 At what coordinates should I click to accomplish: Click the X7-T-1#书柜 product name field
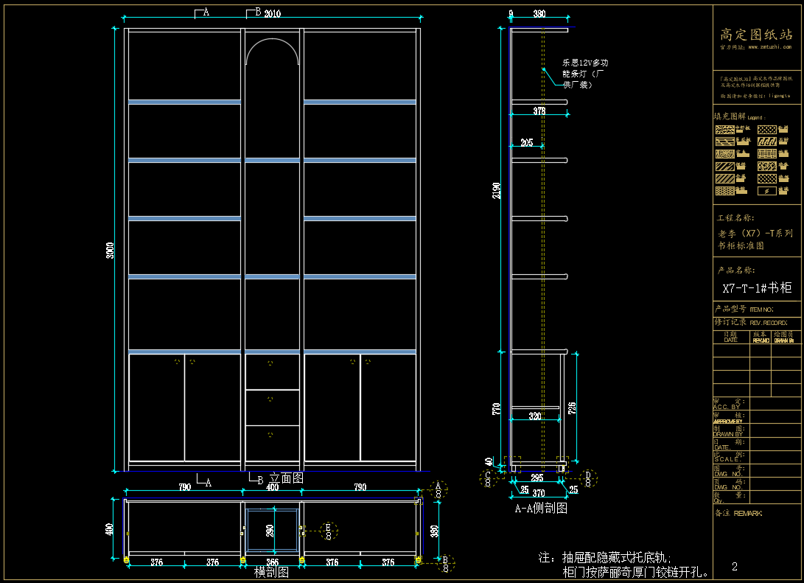[x=757, y=288]
